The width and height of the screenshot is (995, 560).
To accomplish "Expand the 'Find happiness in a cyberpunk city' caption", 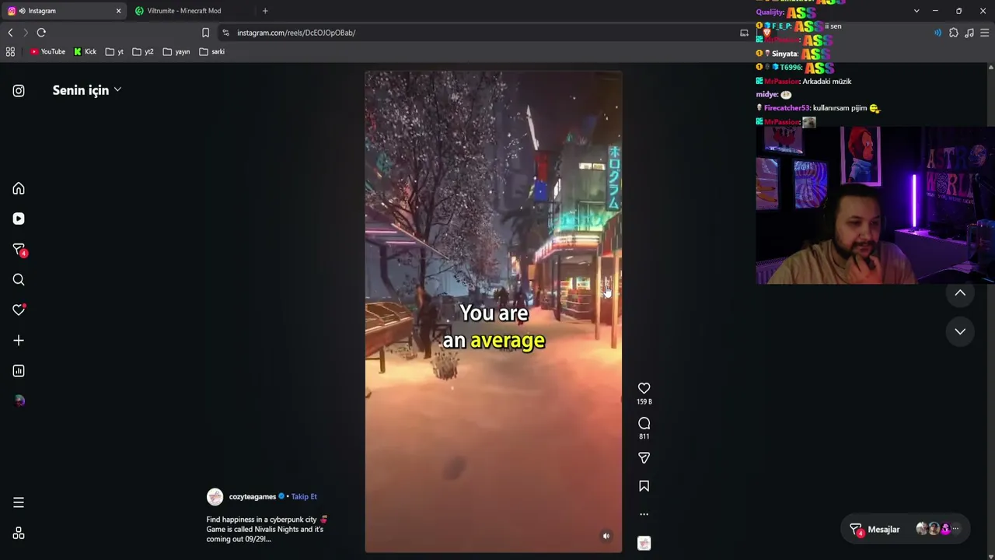I will pyautogui.click(x=267, y=529).
